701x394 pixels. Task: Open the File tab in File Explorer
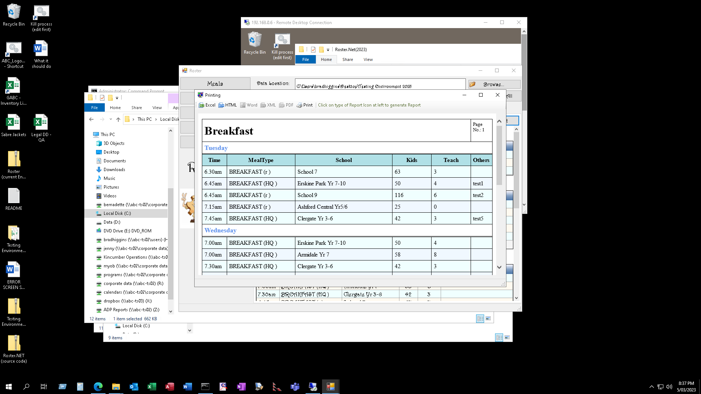coord(95,108)
